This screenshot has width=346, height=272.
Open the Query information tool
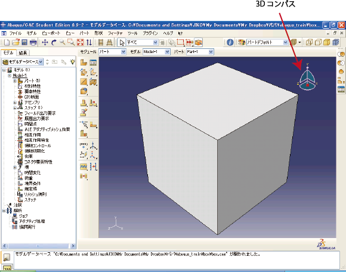pyautogui.click(x=230, y=42)
